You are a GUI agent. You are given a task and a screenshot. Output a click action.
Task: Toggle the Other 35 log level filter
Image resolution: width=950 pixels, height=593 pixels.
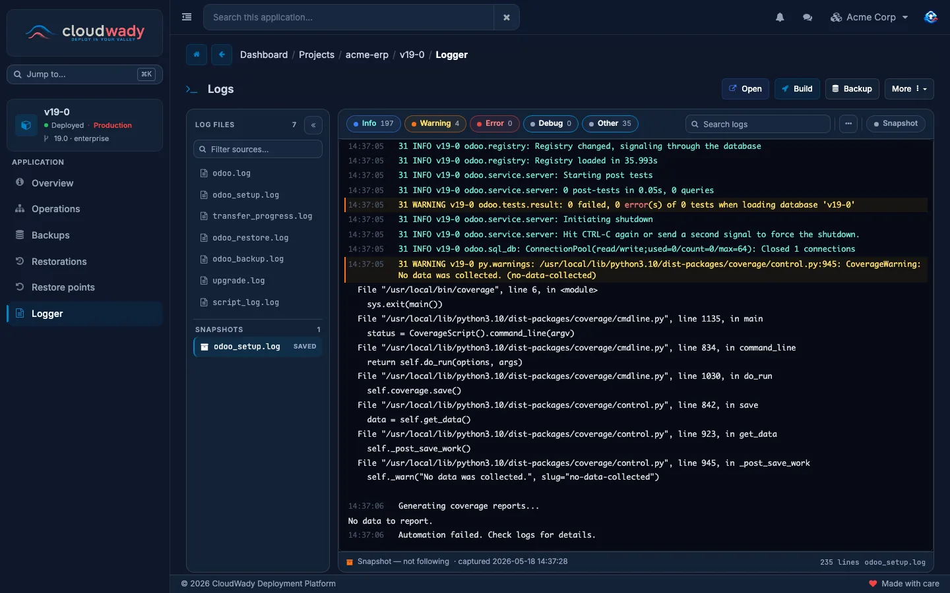[x=610, y=124]
